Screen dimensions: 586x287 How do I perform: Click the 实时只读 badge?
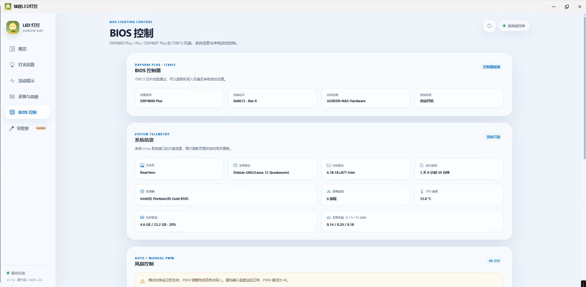(493, 137)
